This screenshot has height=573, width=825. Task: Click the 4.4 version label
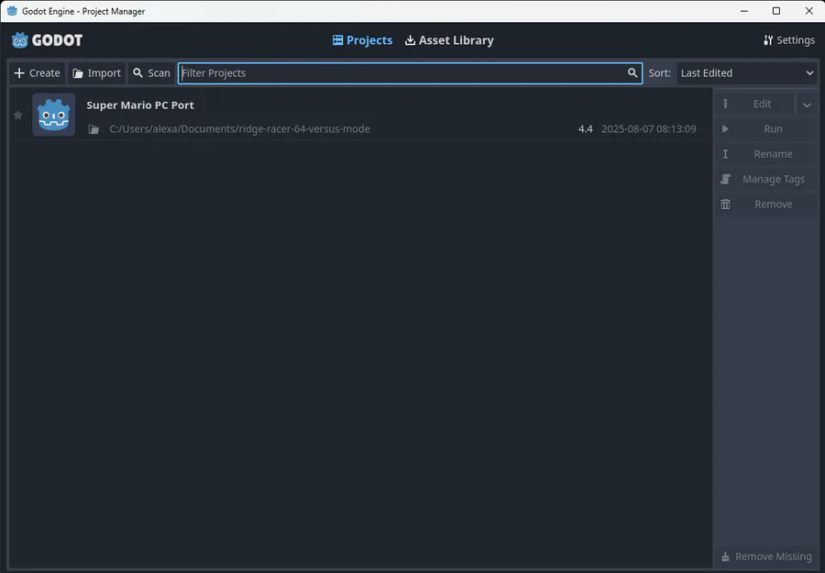[586, 129]
